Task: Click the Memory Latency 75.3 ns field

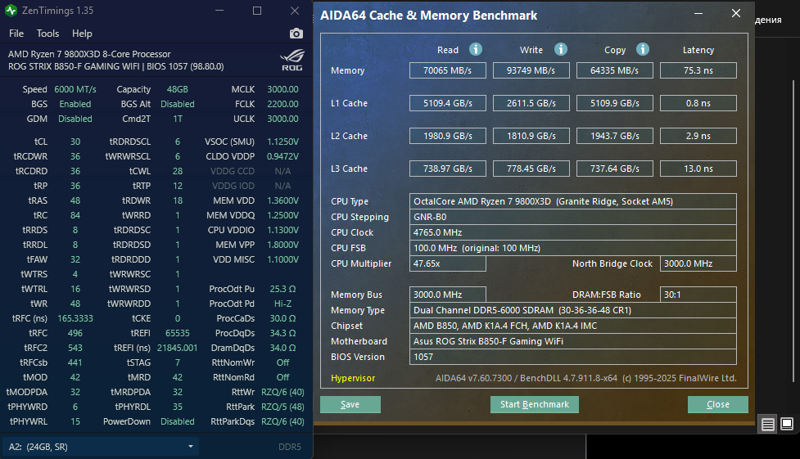Action: (698, 70)
